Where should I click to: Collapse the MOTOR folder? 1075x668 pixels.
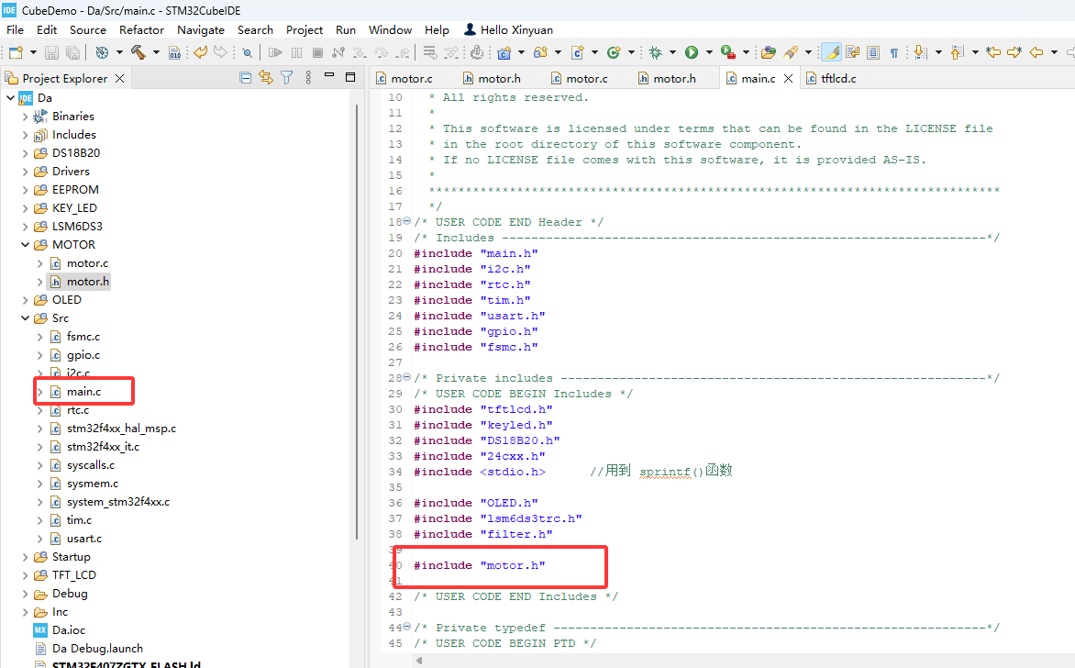26,245
